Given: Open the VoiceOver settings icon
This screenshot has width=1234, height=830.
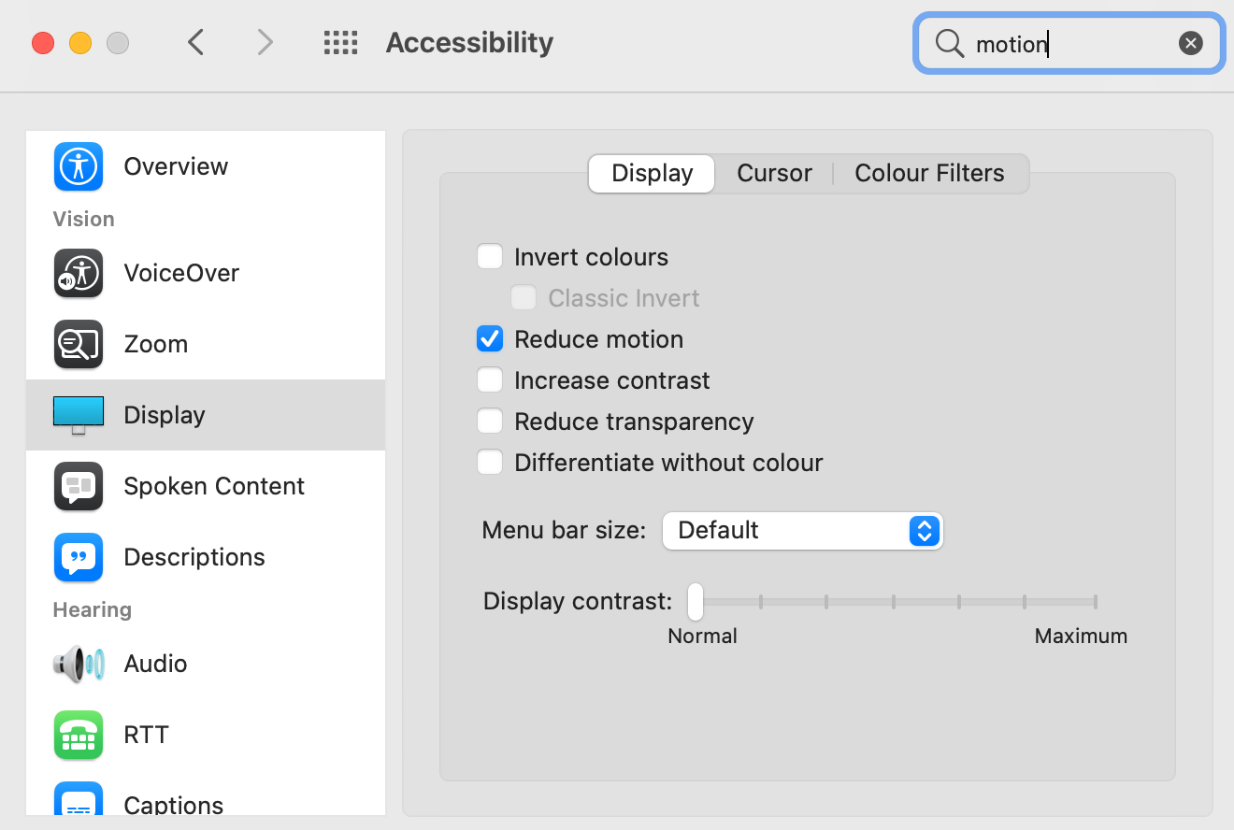Looking at the screenshot, I should pyautogui.click(x=79, y=273).
